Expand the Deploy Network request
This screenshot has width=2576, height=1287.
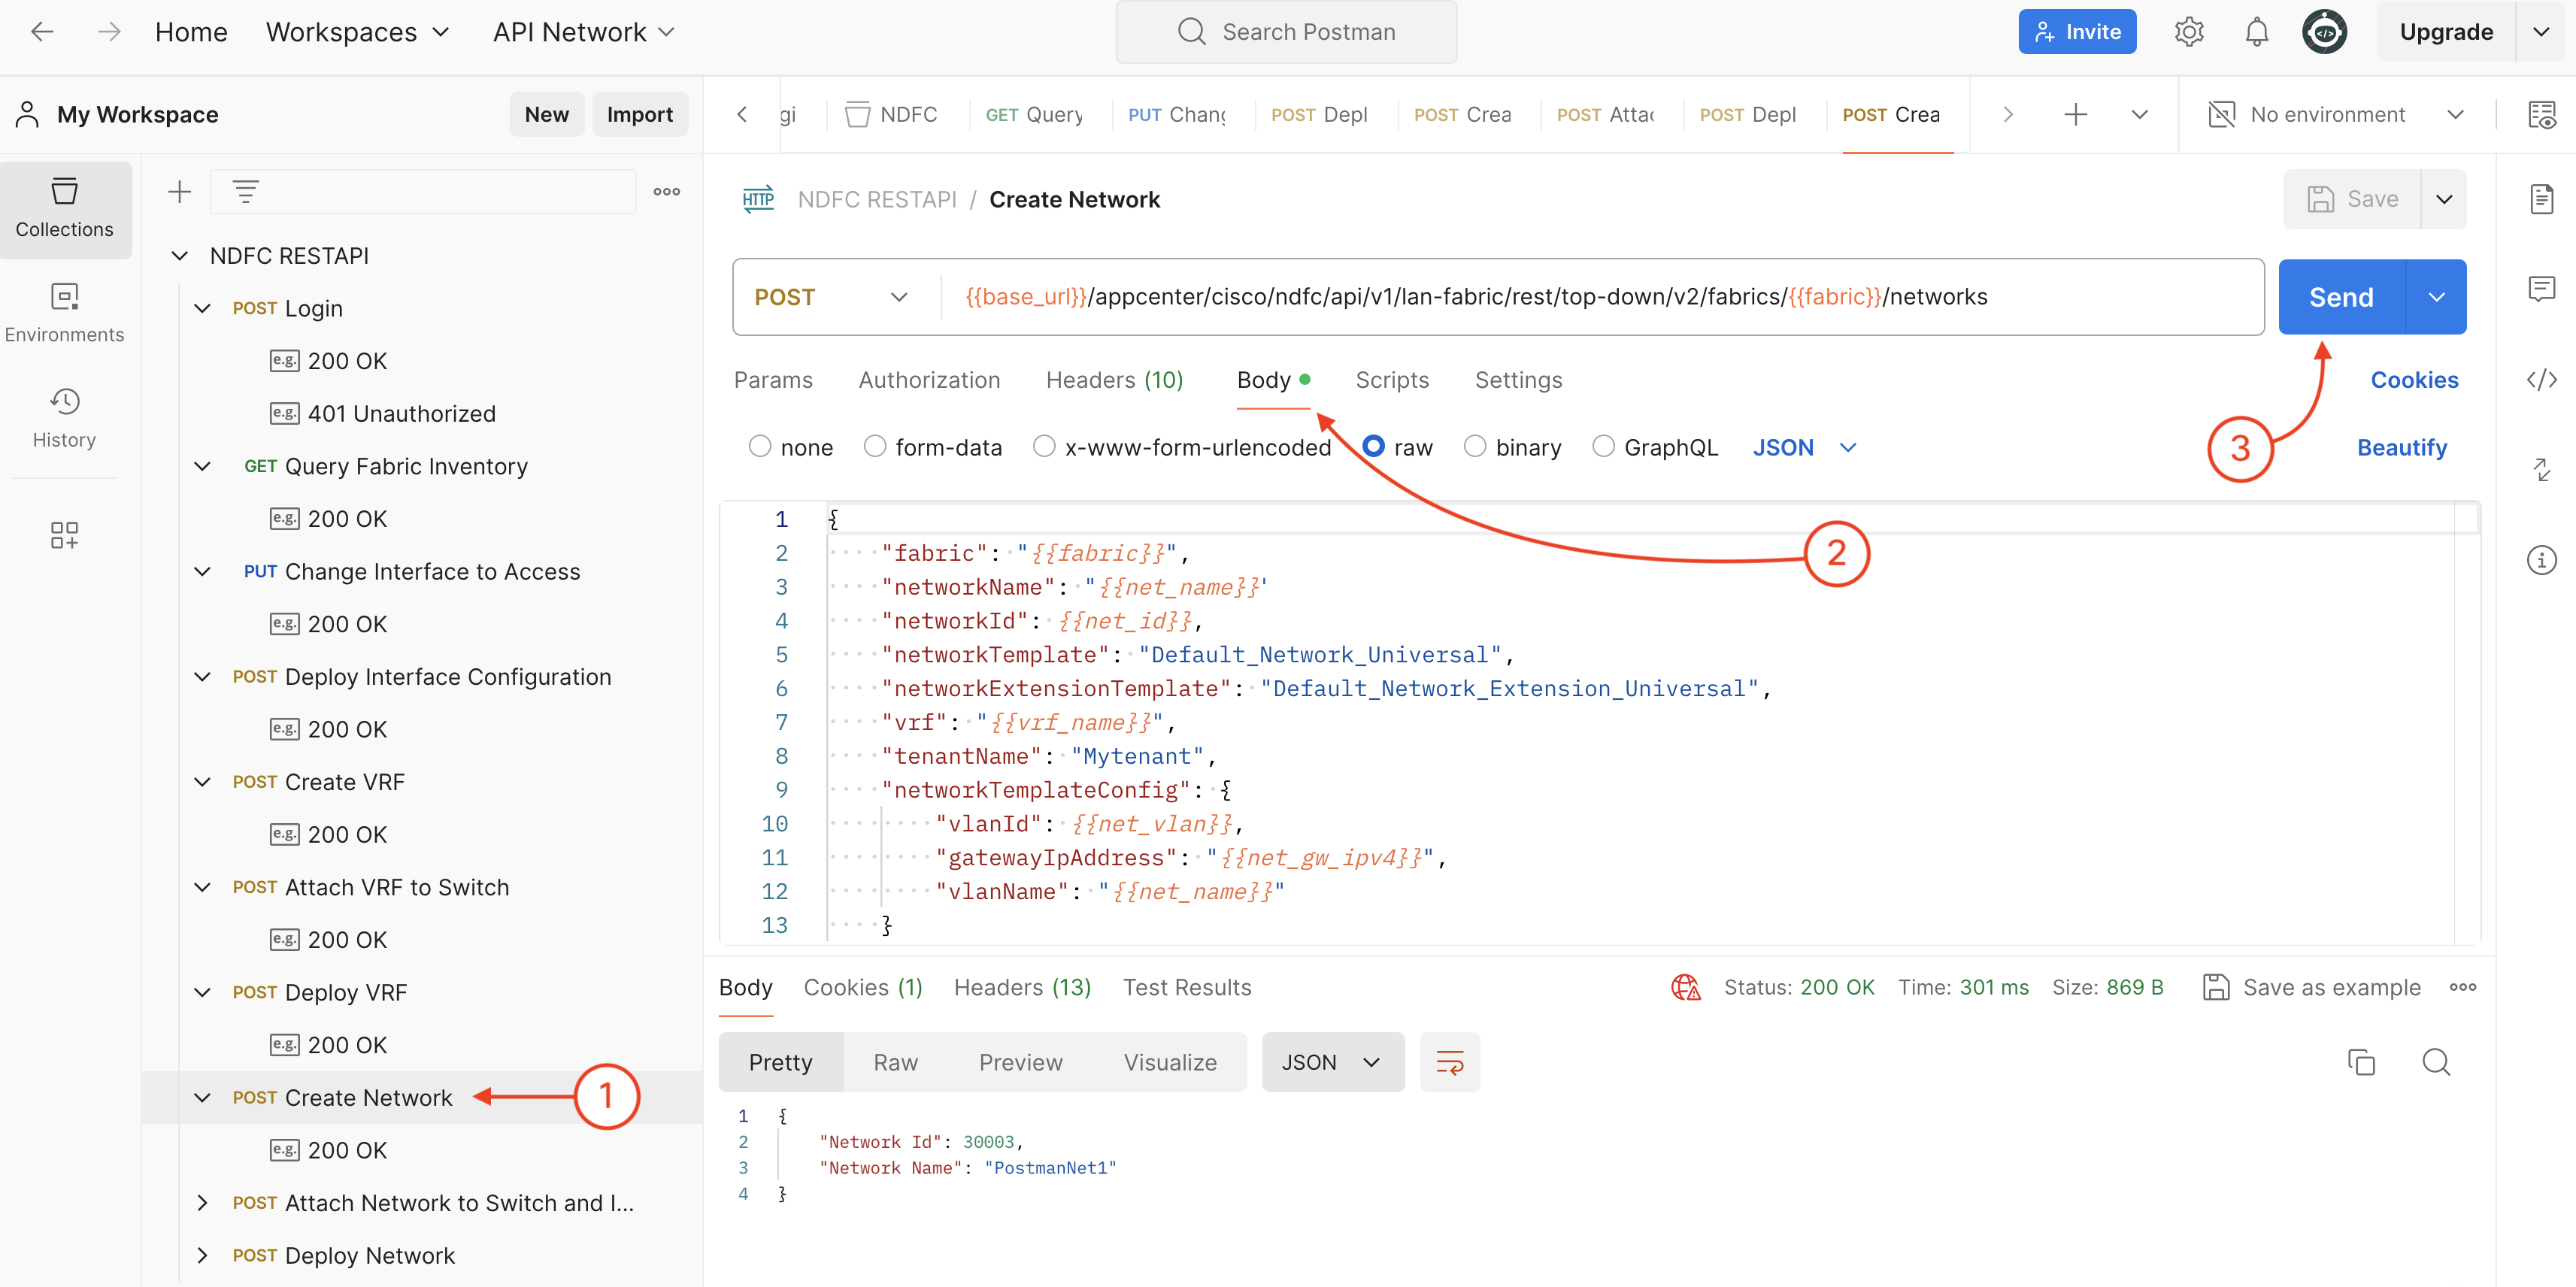203,1255
